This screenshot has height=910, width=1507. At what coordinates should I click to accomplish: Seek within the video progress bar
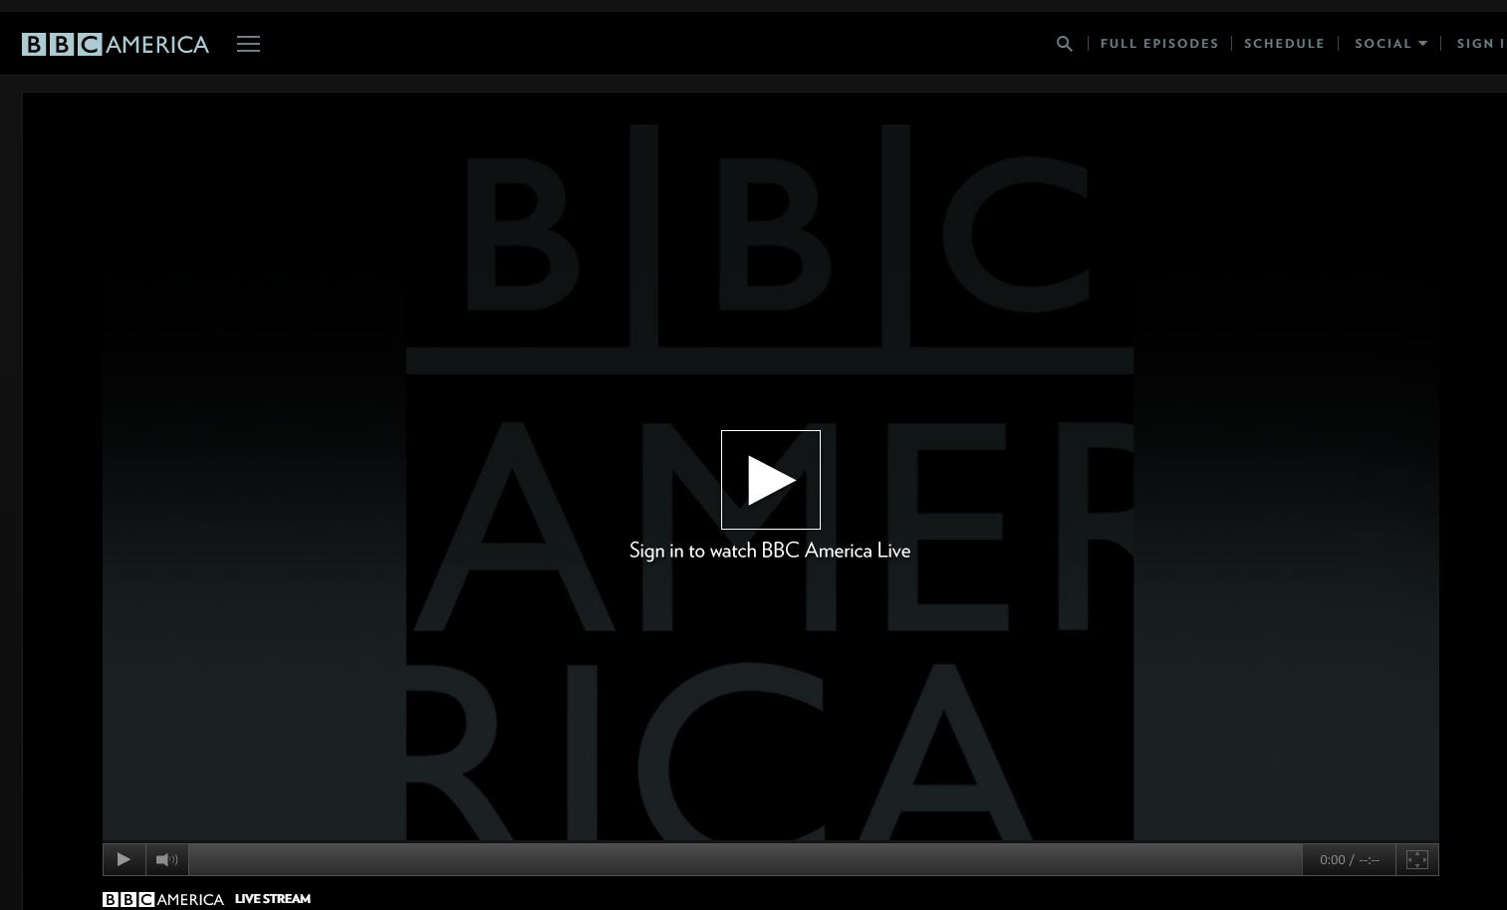(x=745, y=859)
